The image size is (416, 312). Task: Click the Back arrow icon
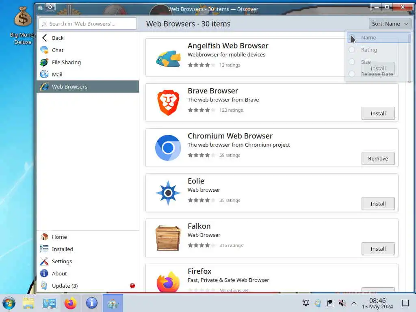(x=45, y=38)
